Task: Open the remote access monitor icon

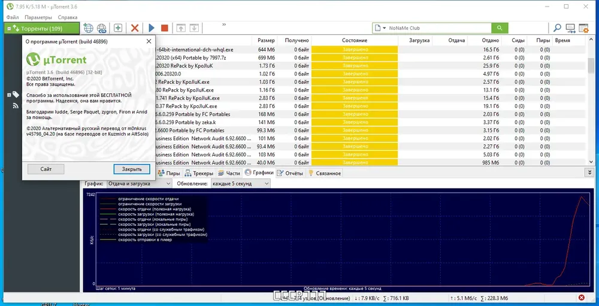Action: 571,28
